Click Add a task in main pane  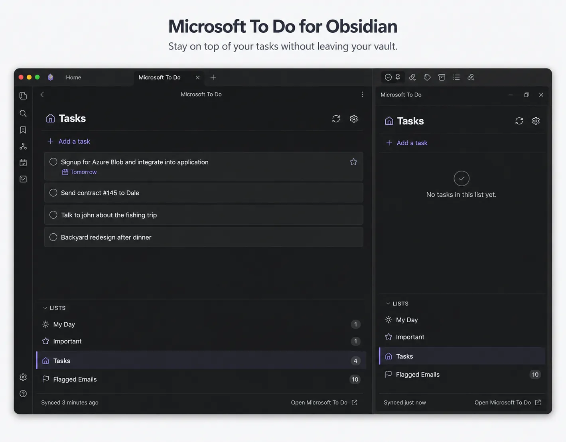tap(69, 141)
